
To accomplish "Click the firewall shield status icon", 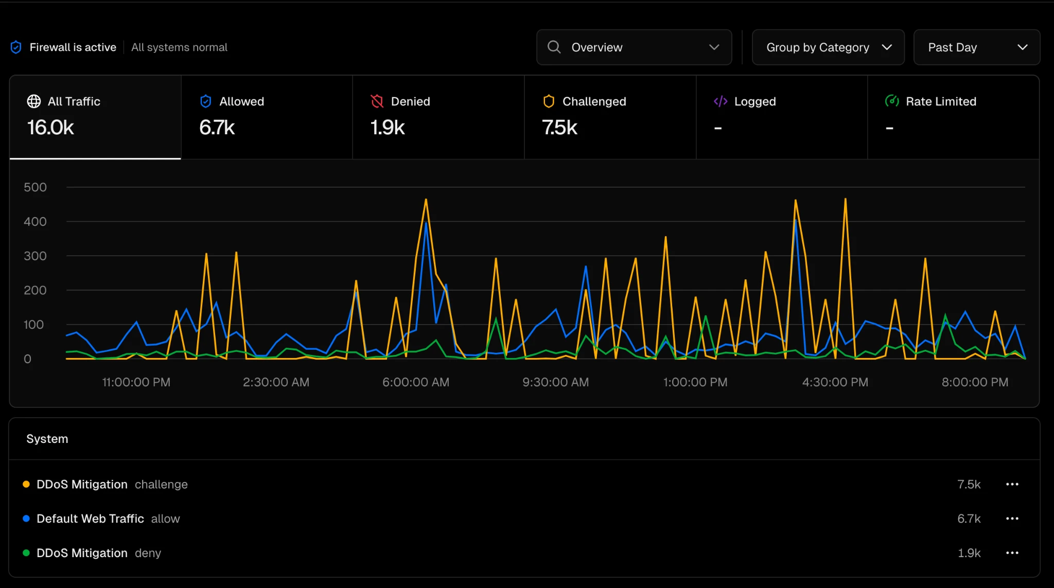I will point(16,47).
